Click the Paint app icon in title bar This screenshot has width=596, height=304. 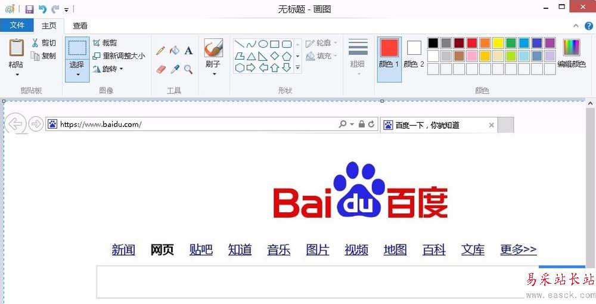10,9
